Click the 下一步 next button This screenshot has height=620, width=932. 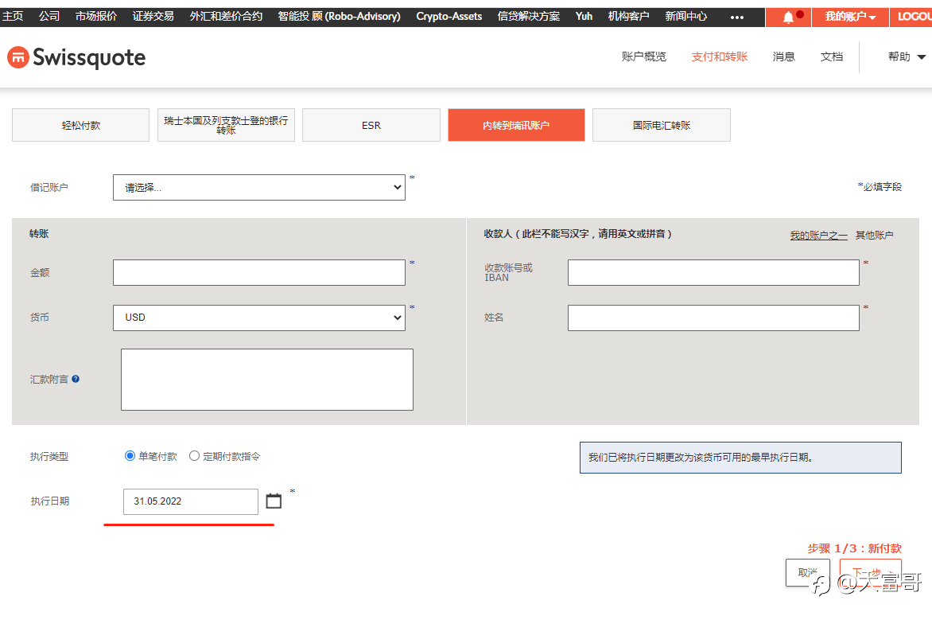tap(870, 572)
